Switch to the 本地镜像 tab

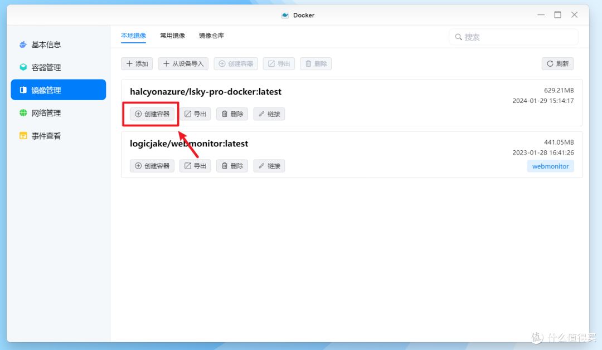133,36
